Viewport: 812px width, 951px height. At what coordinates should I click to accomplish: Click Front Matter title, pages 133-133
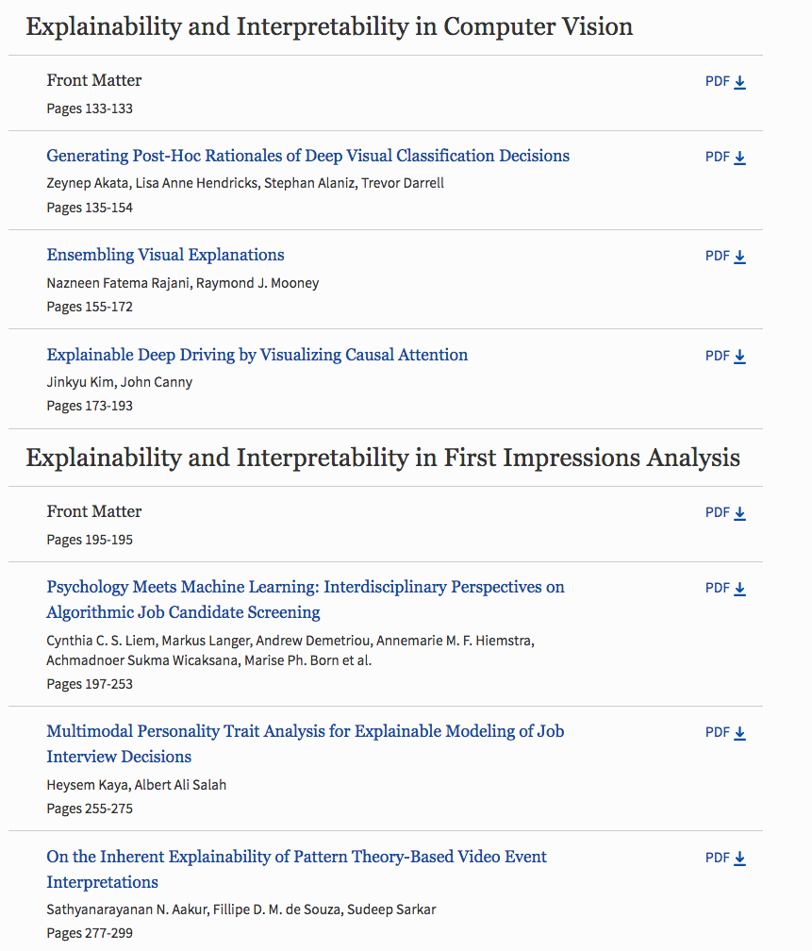[94, 80]
